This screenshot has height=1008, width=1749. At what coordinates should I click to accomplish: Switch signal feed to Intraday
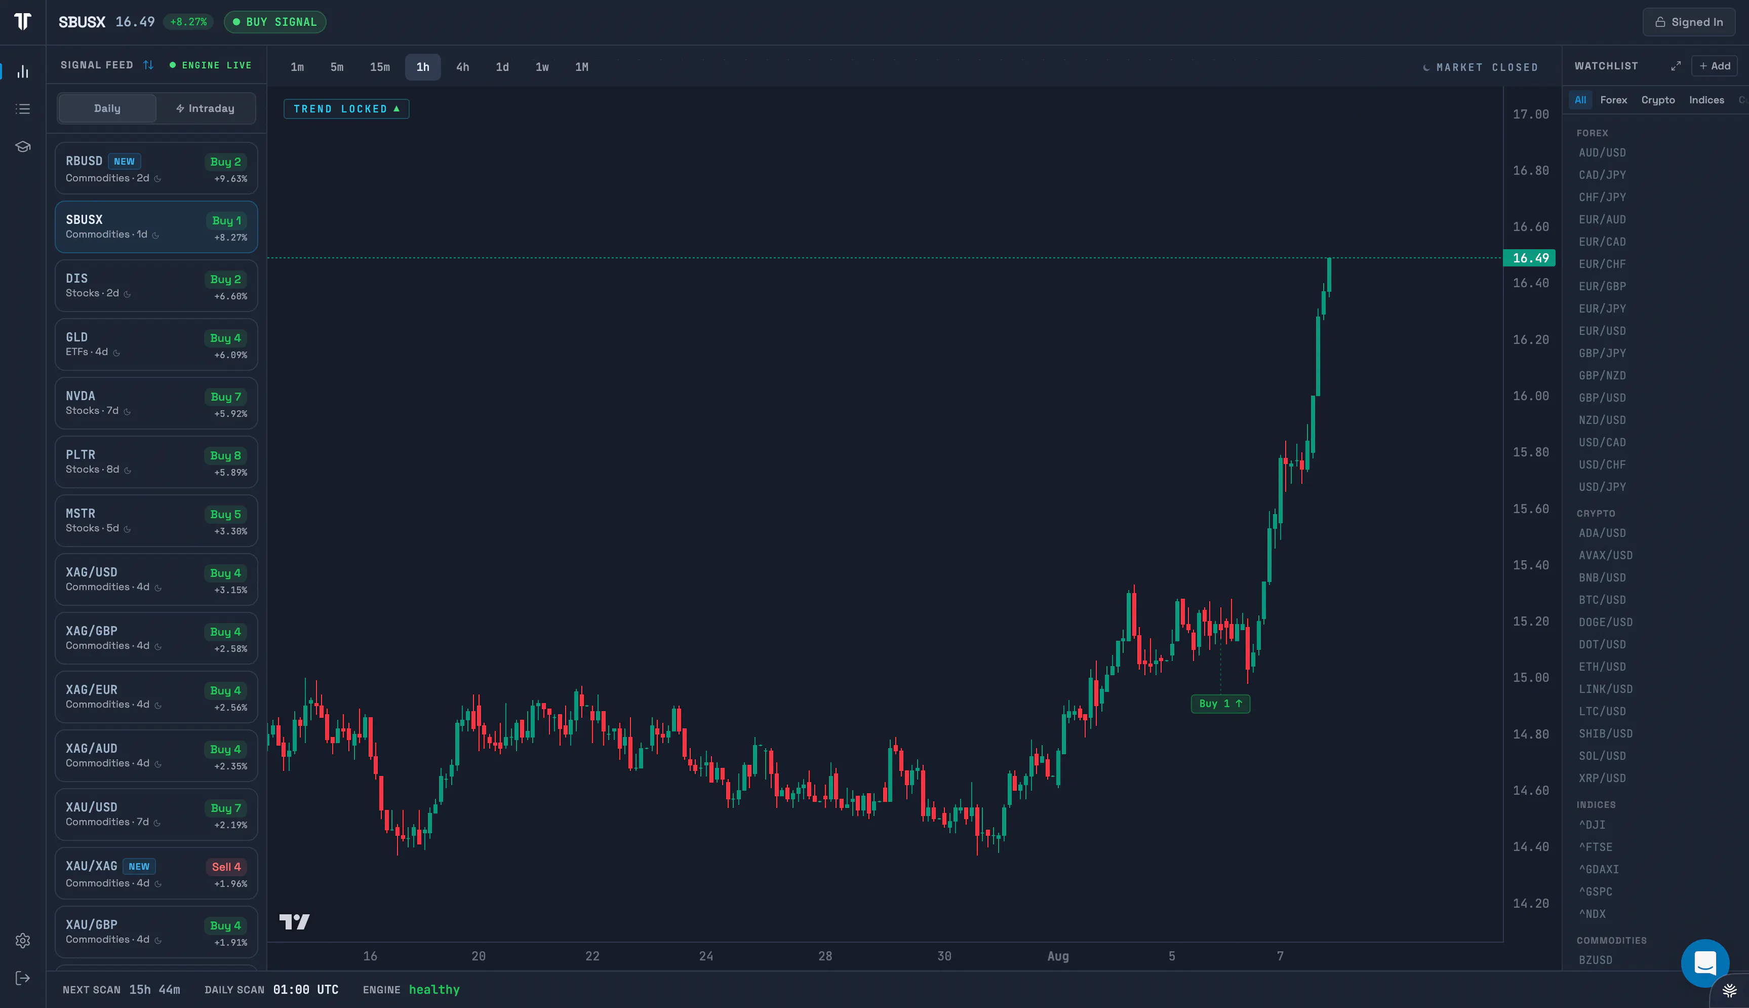pyautogui.click(x=206, y=109)
